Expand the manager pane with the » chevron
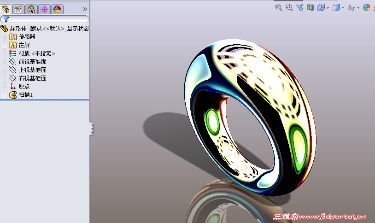Screen dimensions: 375x223 [x=85, y=9]
